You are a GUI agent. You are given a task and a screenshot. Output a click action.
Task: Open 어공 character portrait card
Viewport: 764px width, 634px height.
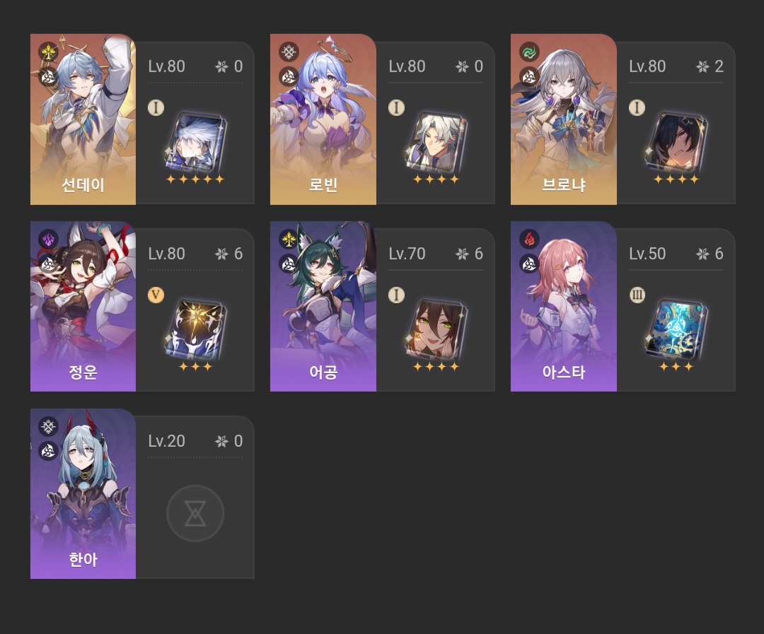323,306
